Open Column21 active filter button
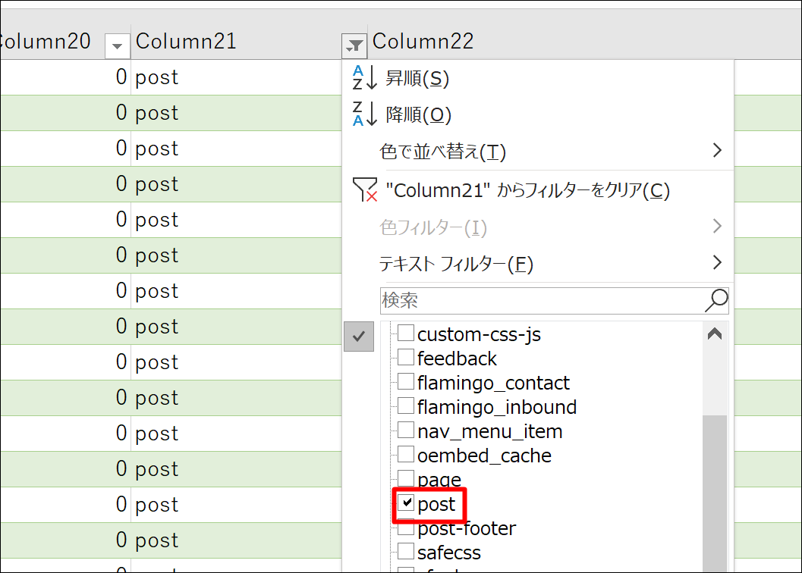 coord(354,46)
